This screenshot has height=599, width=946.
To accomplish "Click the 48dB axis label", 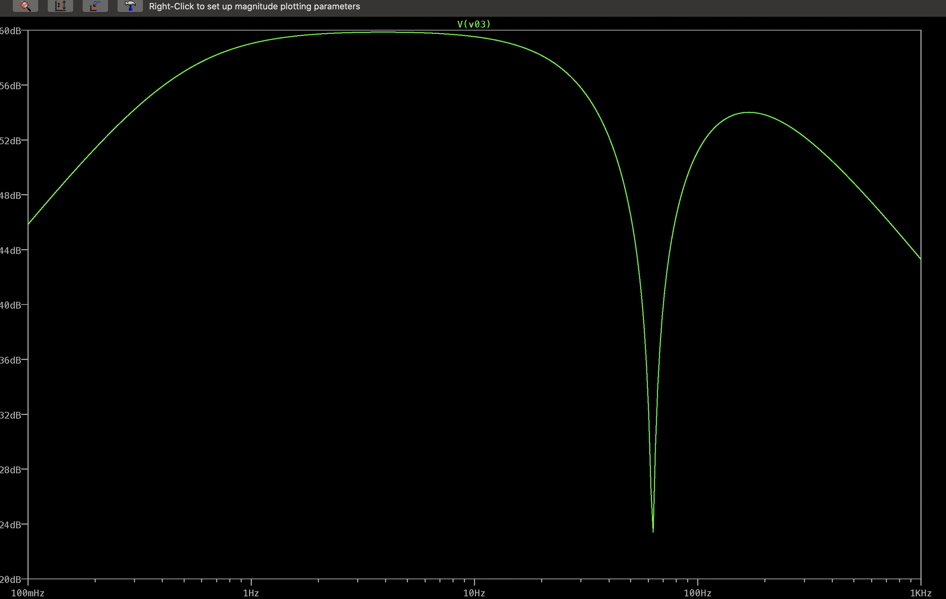I will [10, 195].
